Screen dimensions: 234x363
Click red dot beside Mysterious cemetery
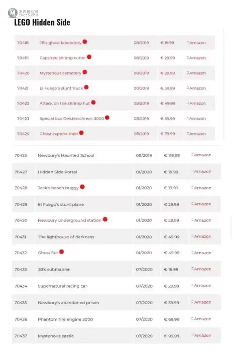(x=85, y=72)
